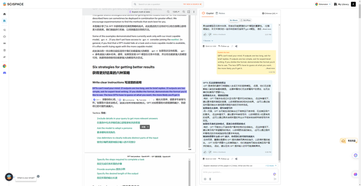The height and width of the screenshot is (186, 361).
Task: Send the question with the arrow icon
Action: pyautogui.click(x=275, y=179)
